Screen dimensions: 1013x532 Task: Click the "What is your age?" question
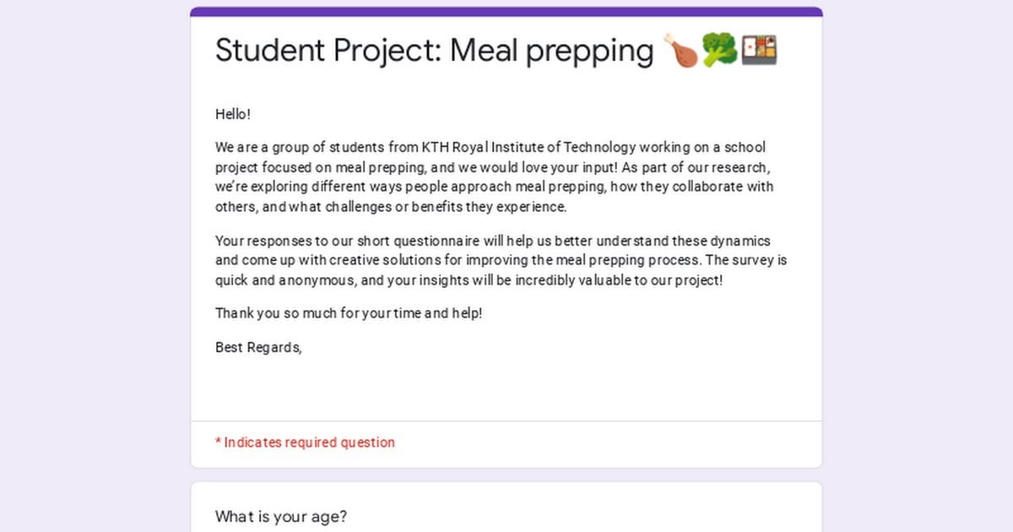(x=280, y=517)
